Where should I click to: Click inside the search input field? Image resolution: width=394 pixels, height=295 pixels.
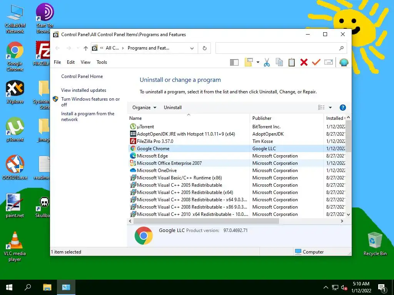tap(276, 48)
